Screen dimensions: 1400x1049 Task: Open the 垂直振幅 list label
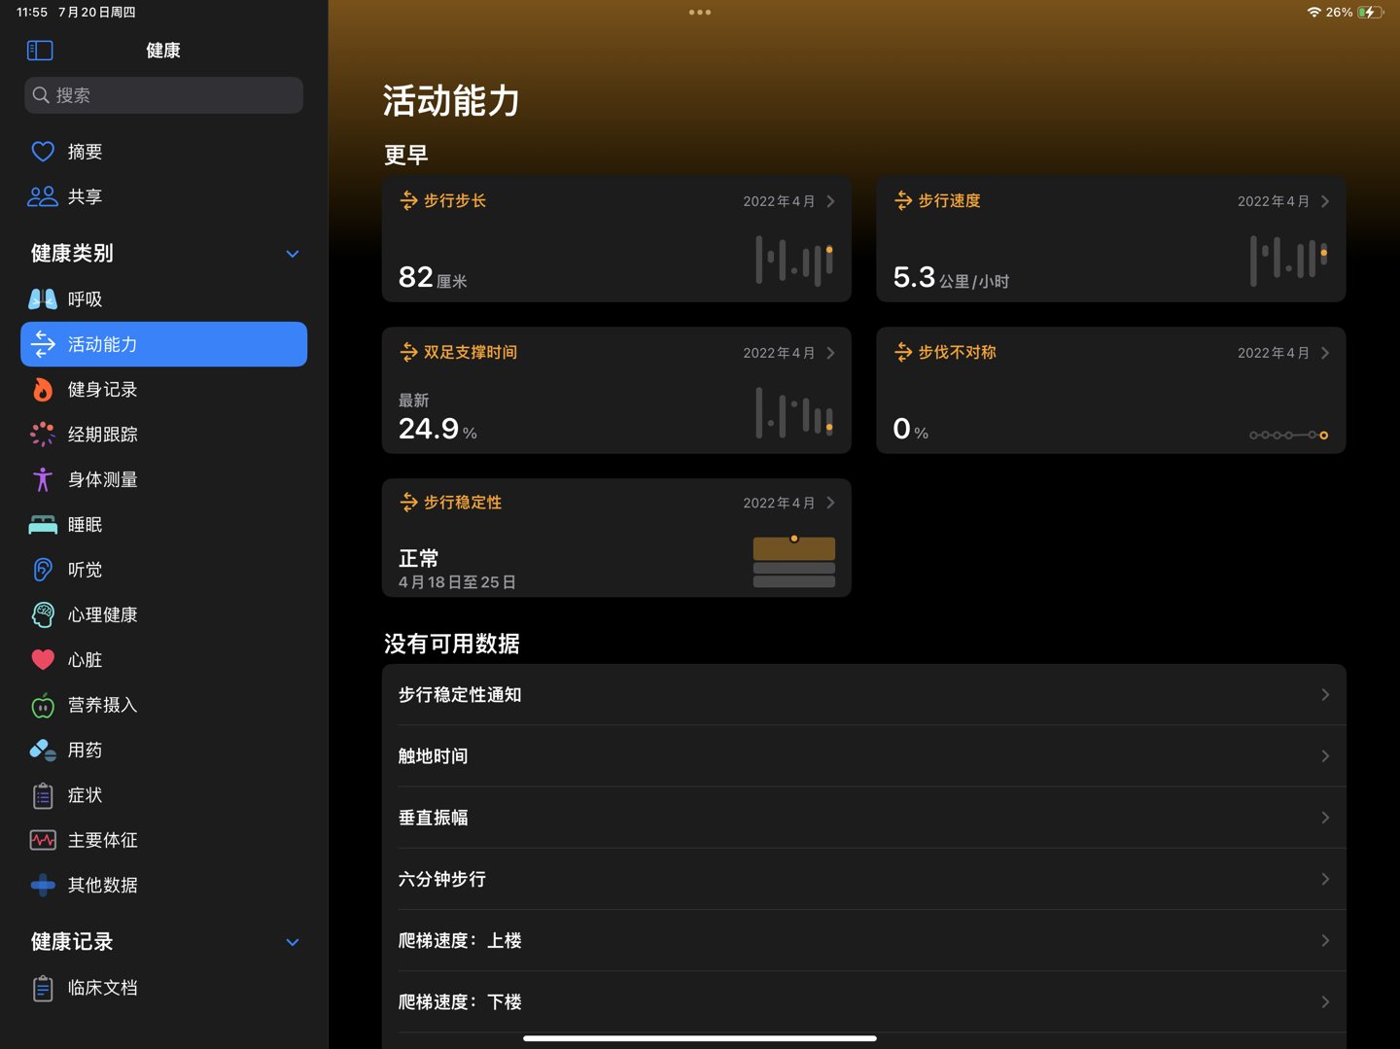pos(433,818)
